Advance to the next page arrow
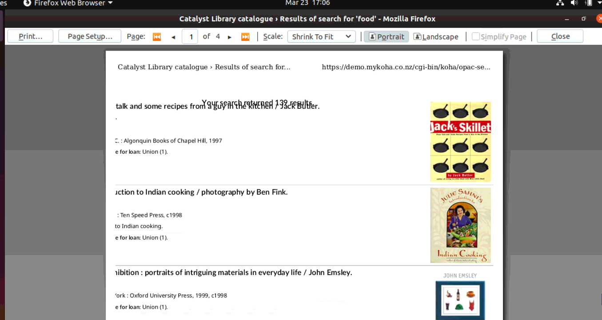This screenshot has width=602, height=320. pos(230,37)
